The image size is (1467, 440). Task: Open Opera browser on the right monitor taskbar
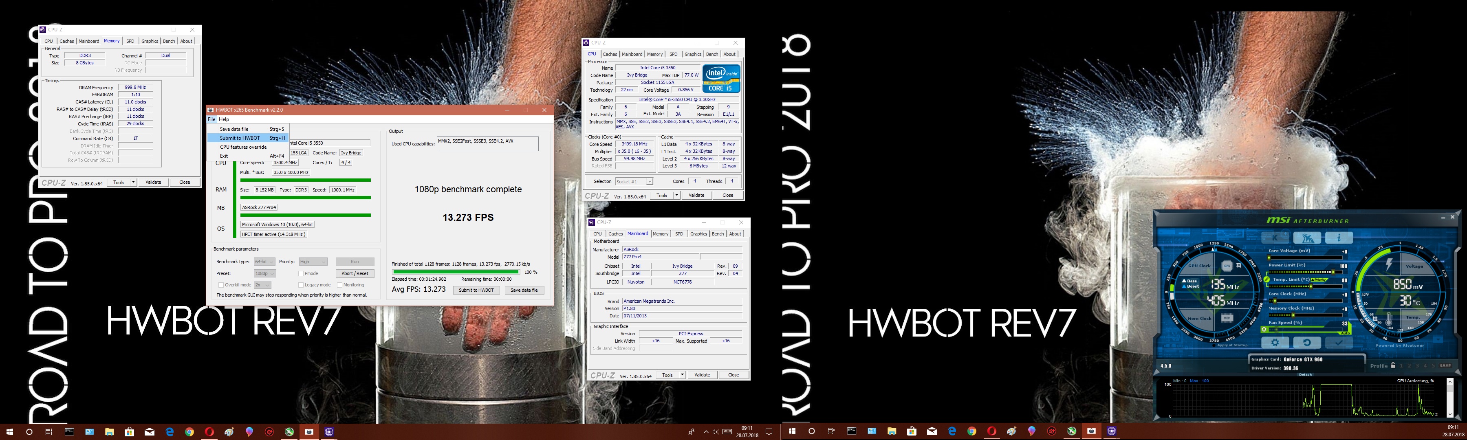991,431
